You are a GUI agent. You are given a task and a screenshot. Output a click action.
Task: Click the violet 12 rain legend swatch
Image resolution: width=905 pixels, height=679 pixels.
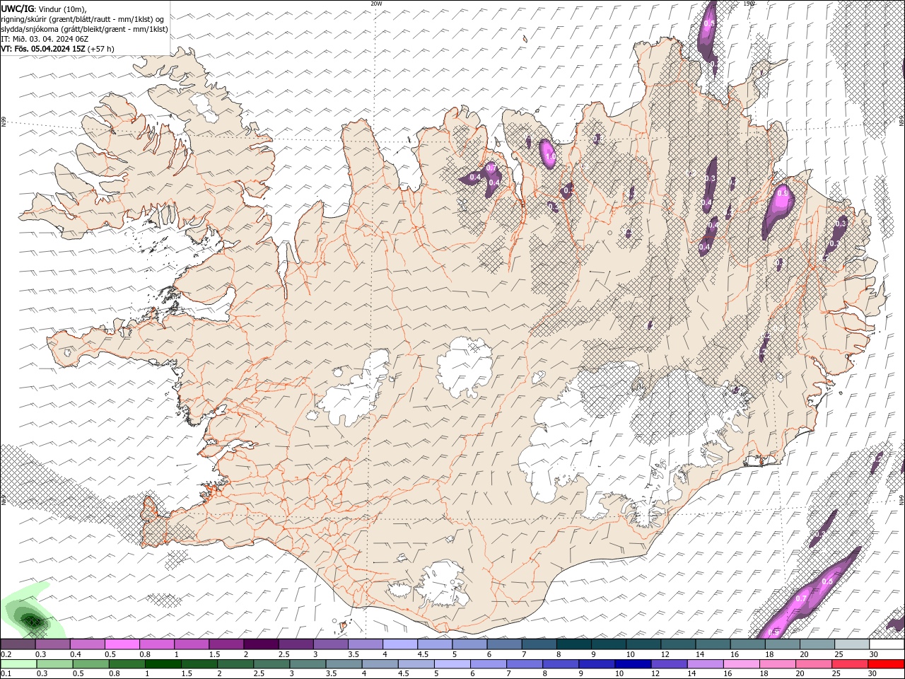(669, 664)
